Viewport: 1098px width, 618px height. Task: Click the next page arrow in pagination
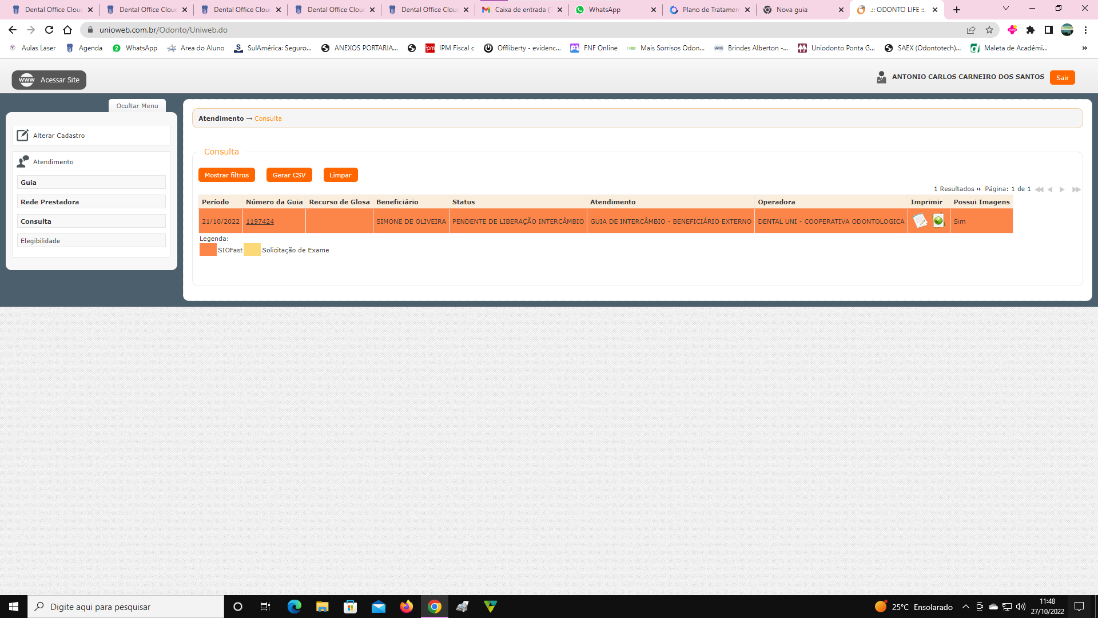pos(1062,189)
